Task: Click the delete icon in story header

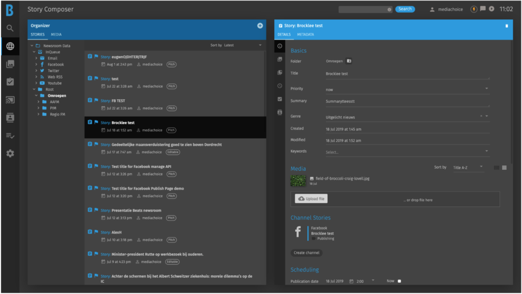Action: pyautogui.click(x=507, y=25)
